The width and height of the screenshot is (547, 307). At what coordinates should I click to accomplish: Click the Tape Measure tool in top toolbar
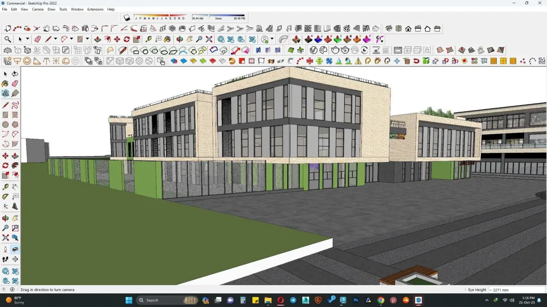[148, 39]
